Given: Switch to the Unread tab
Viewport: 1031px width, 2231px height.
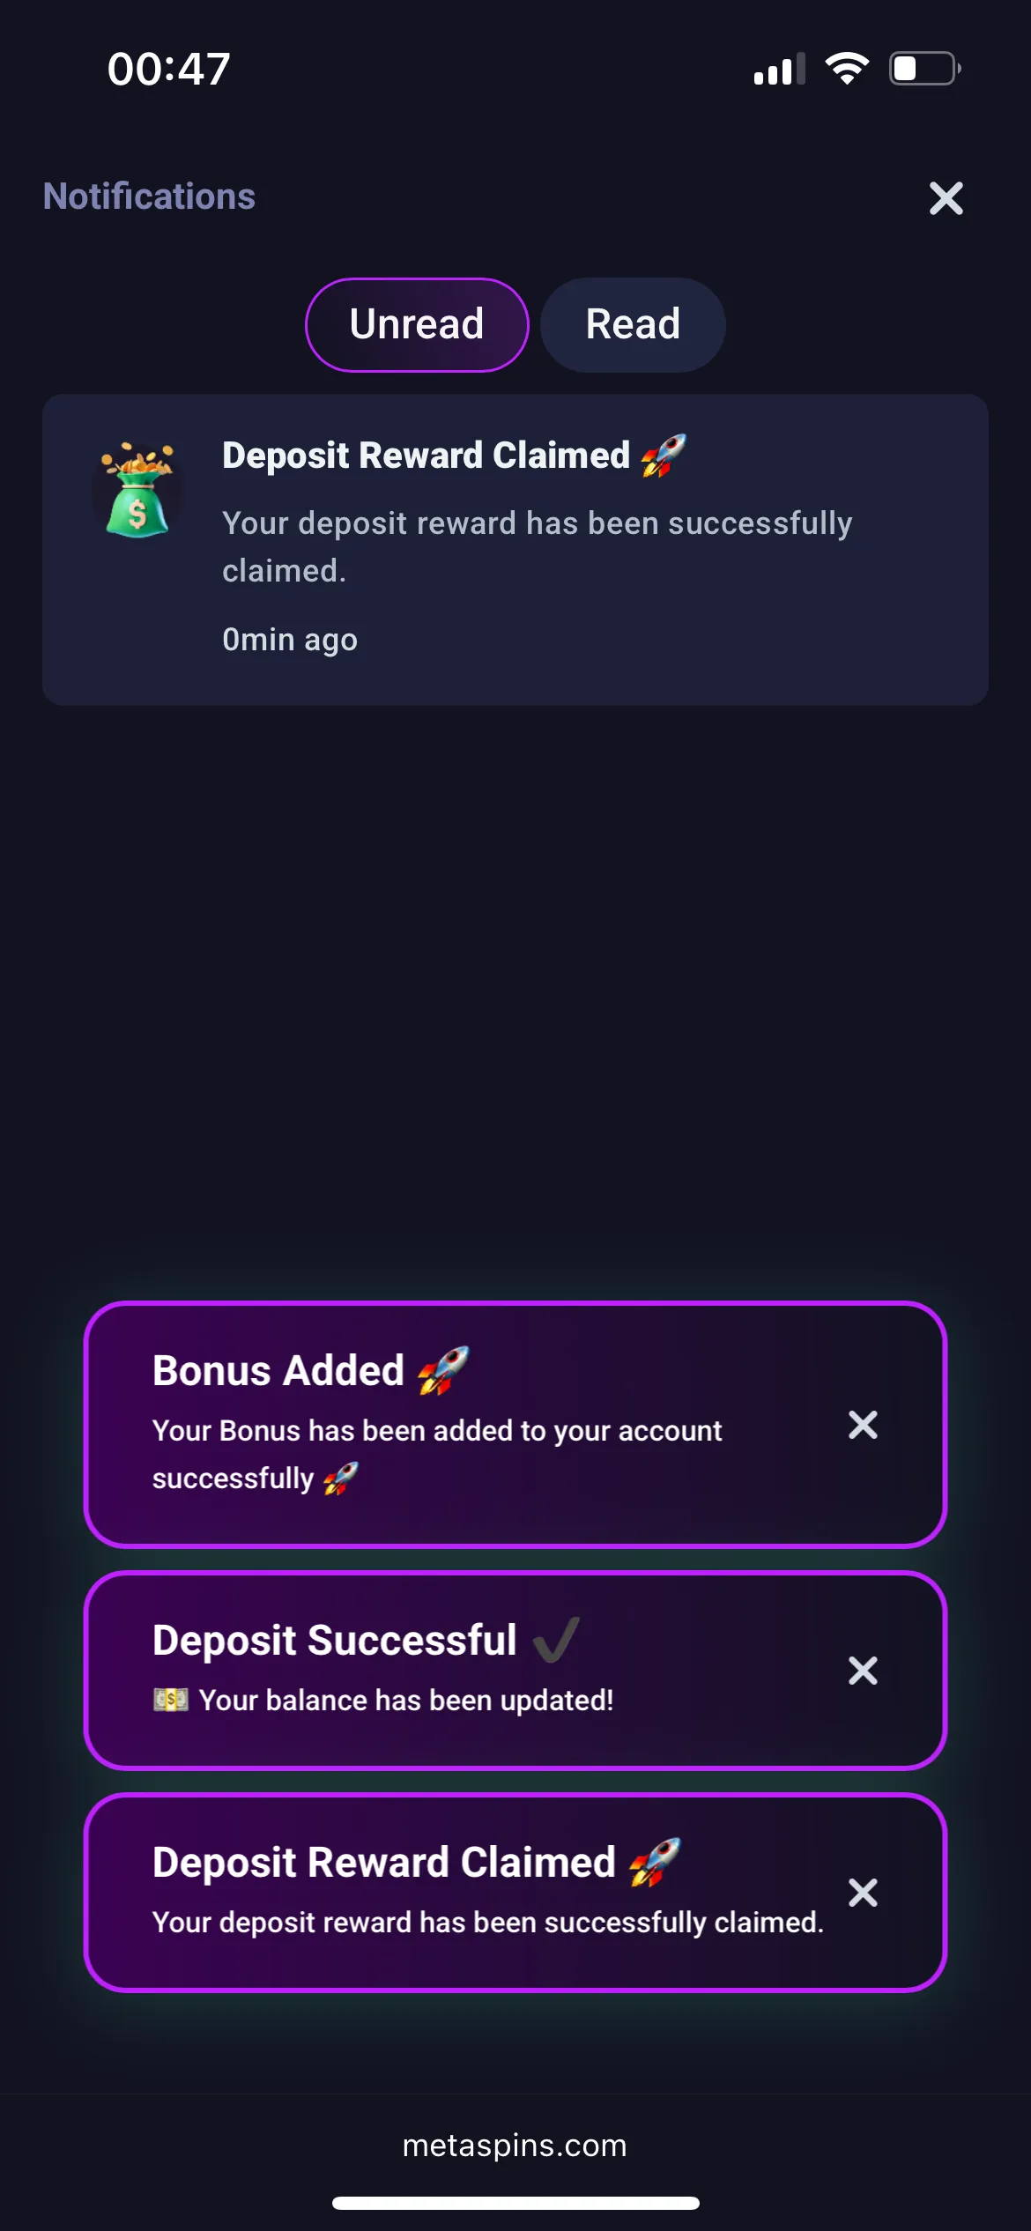Looking at the screenshot, I should click(417, 324).
